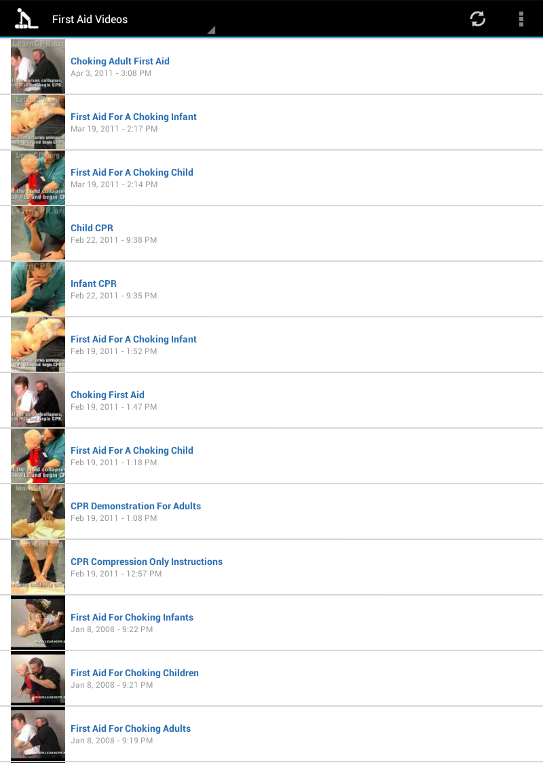Tap thumbnail of Infant CPR video

click(38, 289)
